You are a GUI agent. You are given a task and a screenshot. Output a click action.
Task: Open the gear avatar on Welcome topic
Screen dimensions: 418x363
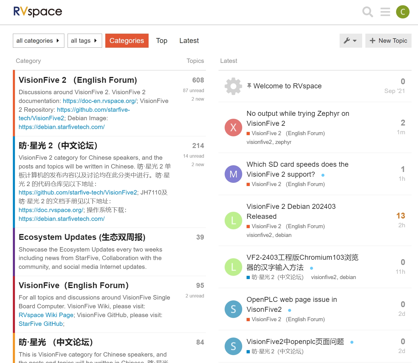233,86
